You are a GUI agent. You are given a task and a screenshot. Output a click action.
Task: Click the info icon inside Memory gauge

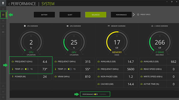point(117,36)
